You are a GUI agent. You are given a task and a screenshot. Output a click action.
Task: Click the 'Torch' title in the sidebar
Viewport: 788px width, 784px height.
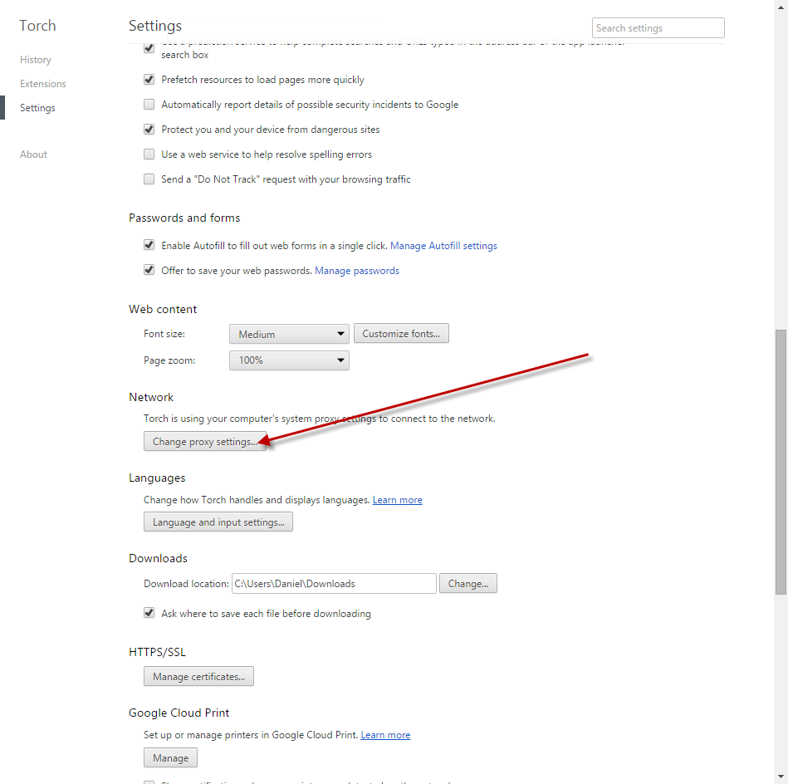[x=37, y=26]
